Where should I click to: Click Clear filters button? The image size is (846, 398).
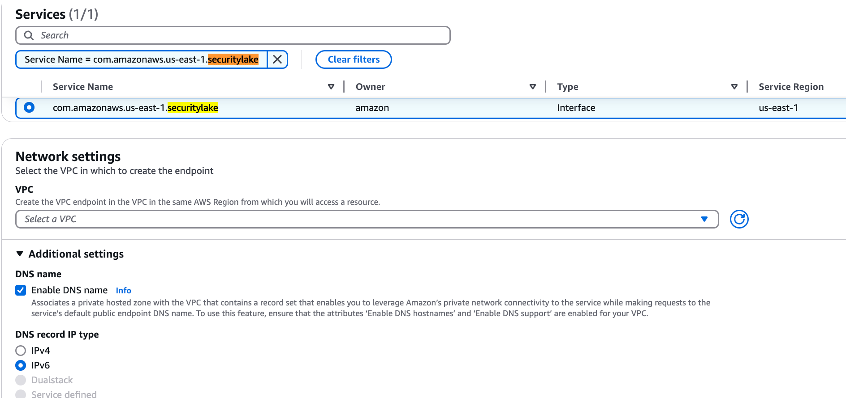354,59
